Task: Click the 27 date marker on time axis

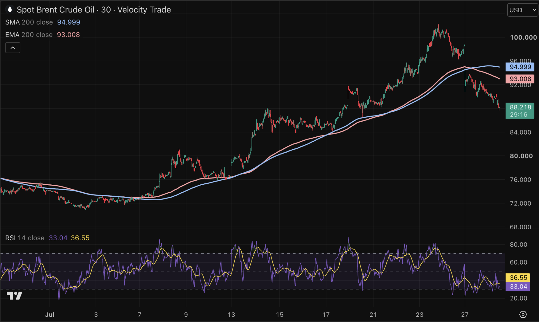Action: click(x=465, y=314)
